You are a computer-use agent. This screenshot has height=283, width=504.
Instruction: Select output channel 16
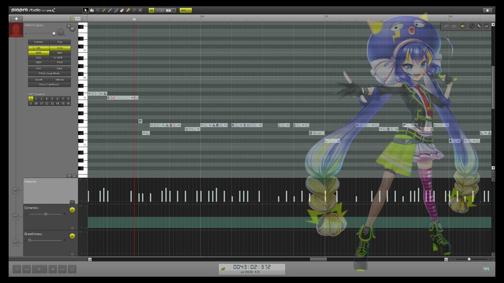click(68, 104)
